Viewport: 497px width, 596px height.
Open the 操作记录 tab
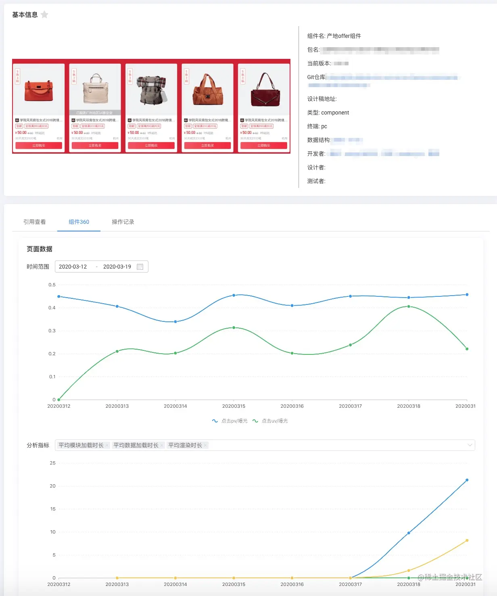pos(123,222)
